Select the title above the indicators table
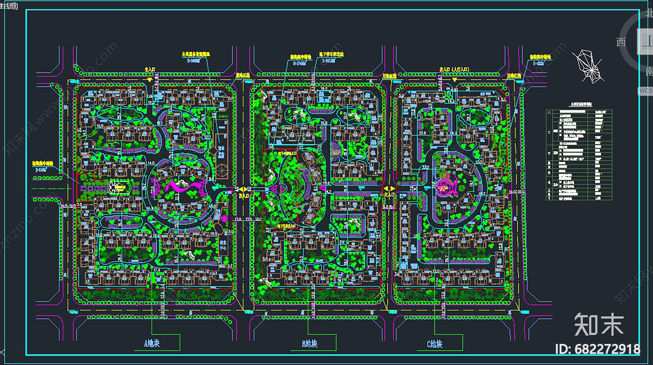The height and width of the screenshot is (365, 653). click(x=581, y=105)
